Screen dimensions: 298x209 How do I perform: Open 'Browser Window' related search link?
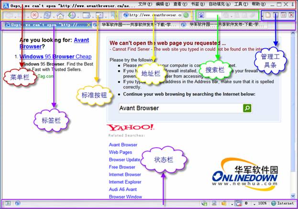point(125,197)
